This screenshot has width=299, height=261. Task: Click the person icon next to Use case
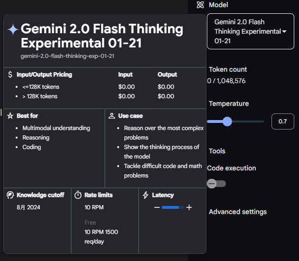pos(112,116)
